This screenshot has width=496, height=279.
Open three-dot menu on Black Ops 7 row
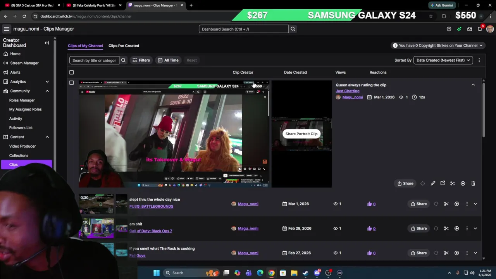point(467,228)
